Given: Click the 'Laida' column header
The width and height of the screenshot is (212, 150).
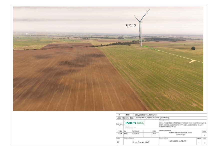Looking at the screenshot, I should 119,118.
